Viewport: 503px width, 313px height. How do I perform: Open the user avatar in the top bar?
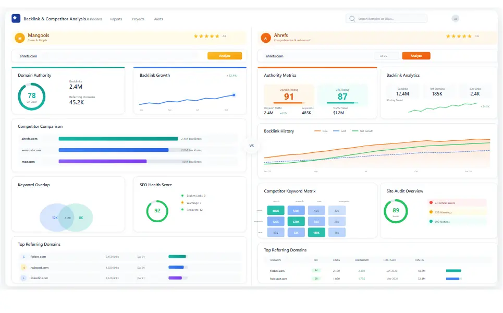455,18
